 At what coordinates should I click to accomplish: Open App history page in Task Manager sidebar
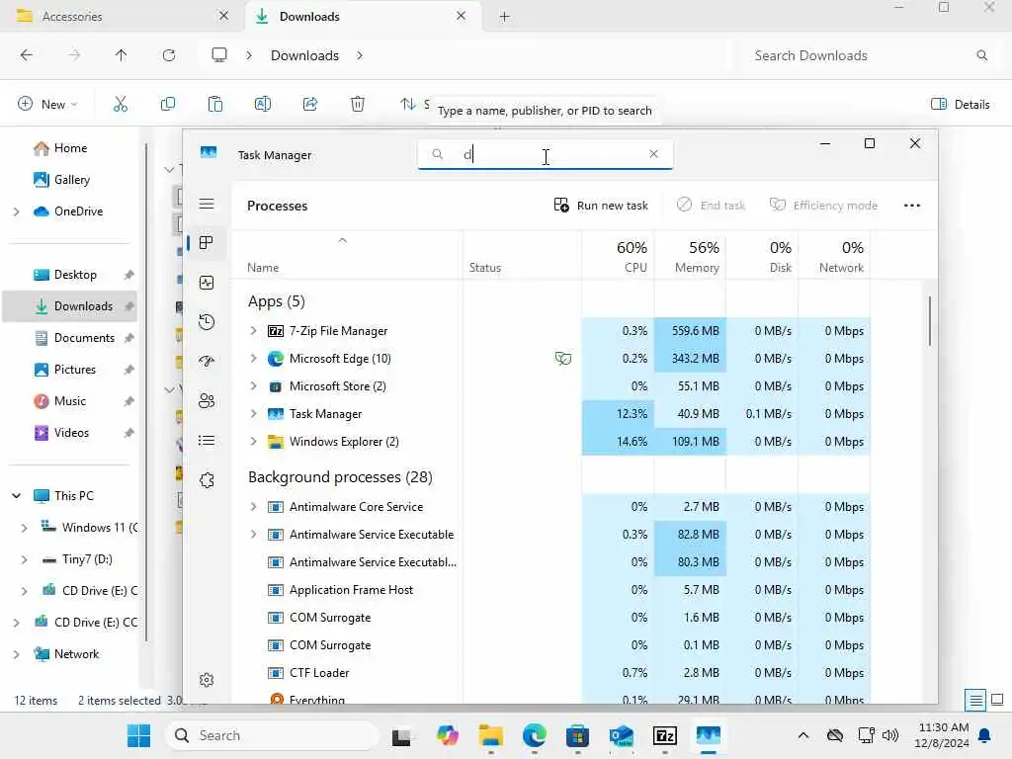click(207, 322)
